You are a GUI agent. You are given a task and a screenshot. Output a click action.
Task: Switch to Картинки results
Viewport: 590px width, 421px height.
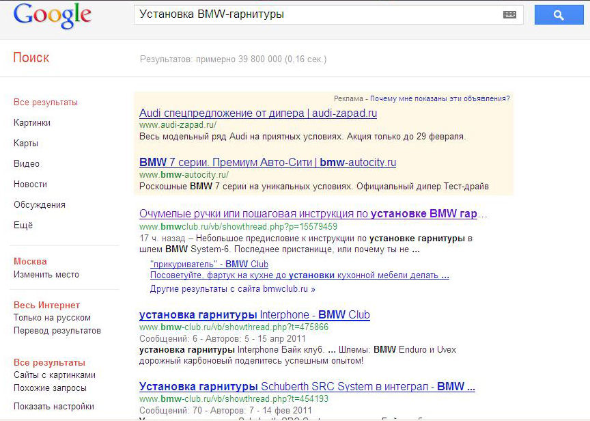click(x=32, y=123)
